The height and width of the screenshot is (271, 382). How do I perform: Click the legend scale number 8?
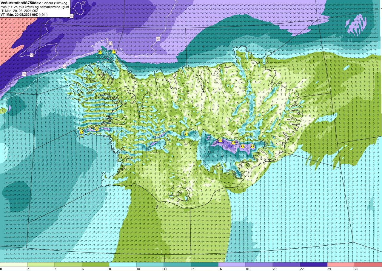tap(110, 269)
